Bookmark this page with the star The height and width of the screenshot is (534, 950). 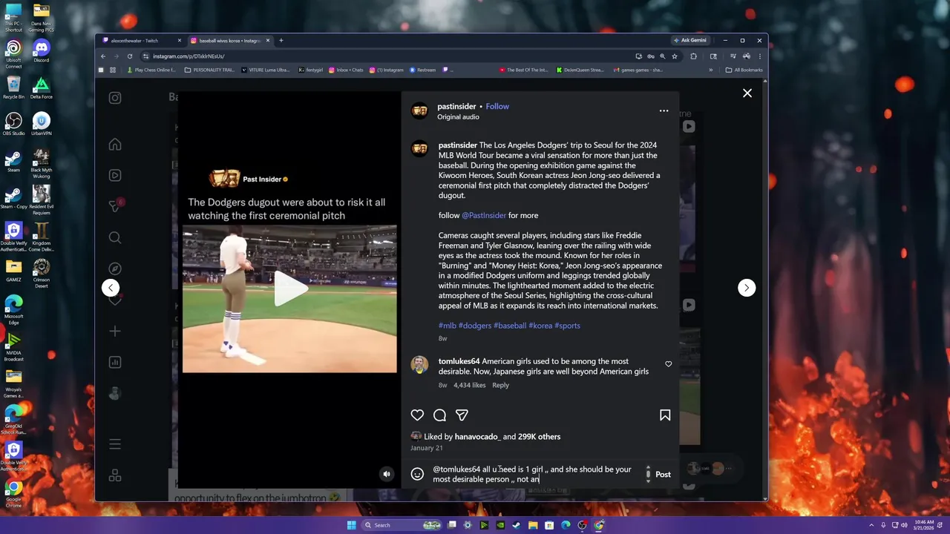[x=675, y=56]
